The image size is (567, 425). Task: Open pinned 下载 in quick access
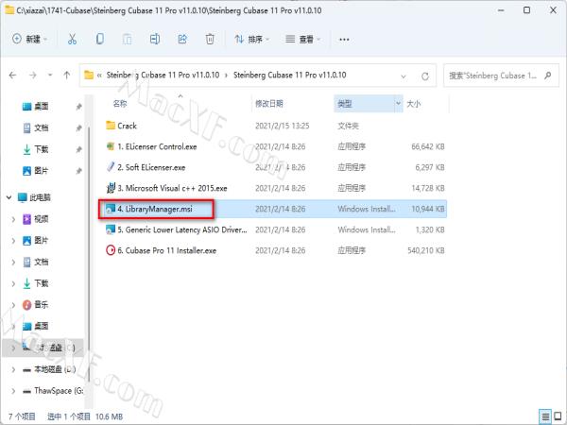click(x=41, y=149)
